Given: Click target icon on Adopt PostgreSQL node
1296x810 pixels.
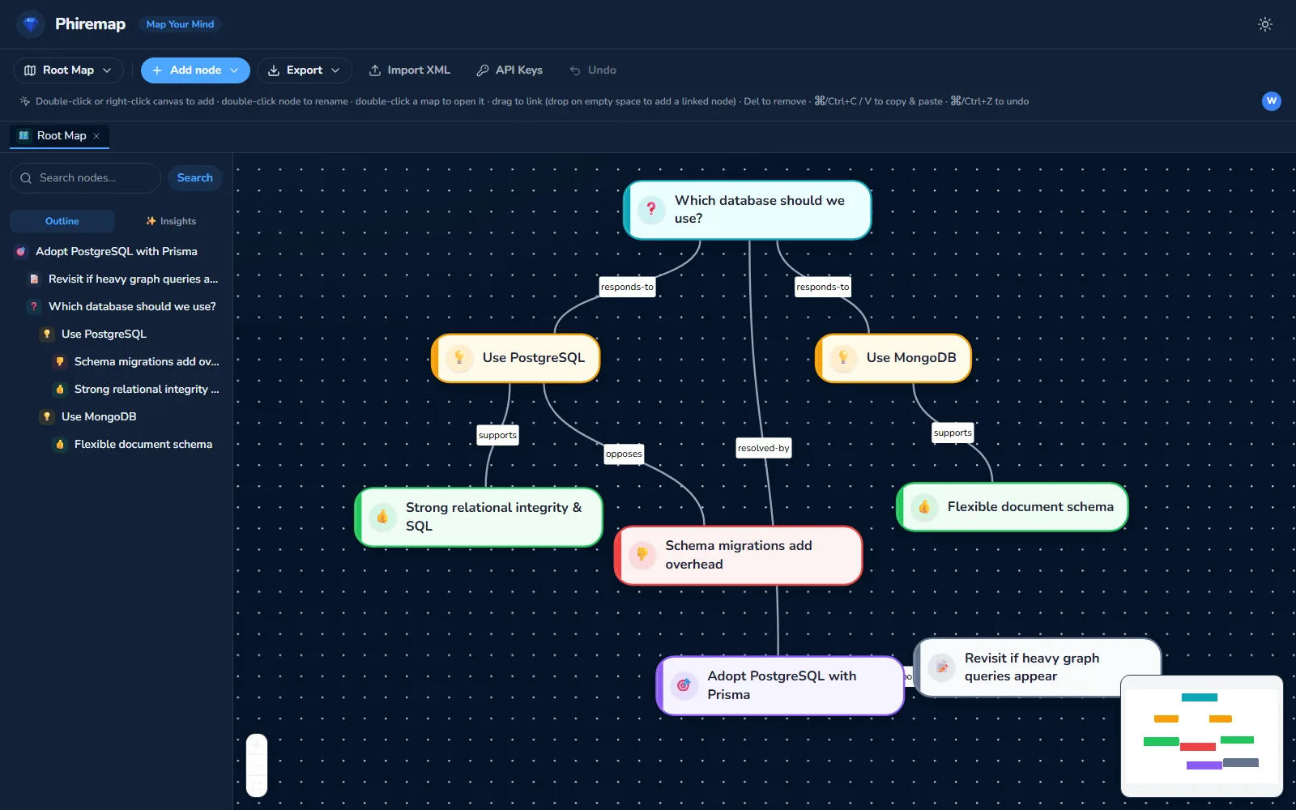Looking at the screenshot, I should tap(684, 685).
